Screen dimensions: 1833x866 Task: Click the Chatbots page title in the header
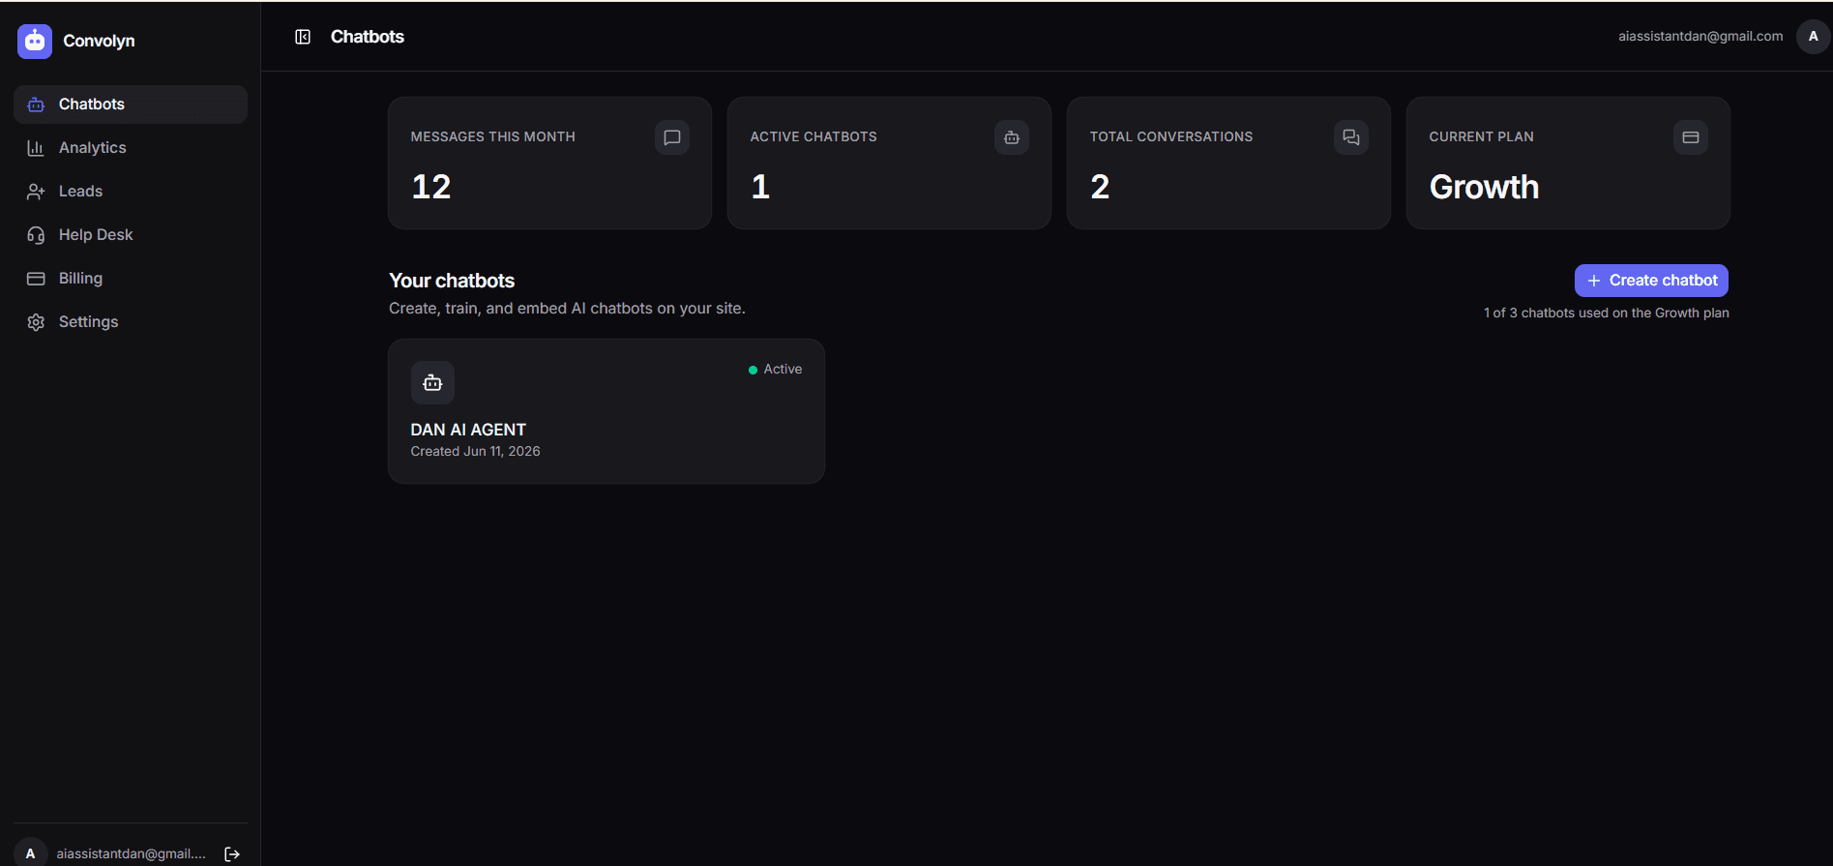[368, 37]
